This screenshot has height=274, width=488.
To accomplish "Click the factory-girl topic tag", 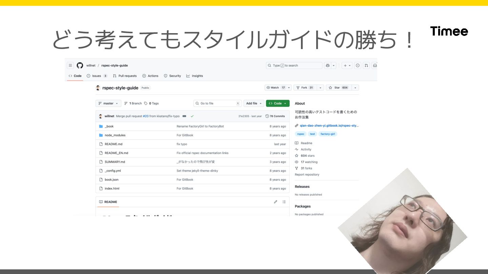I will click(328, 134).
